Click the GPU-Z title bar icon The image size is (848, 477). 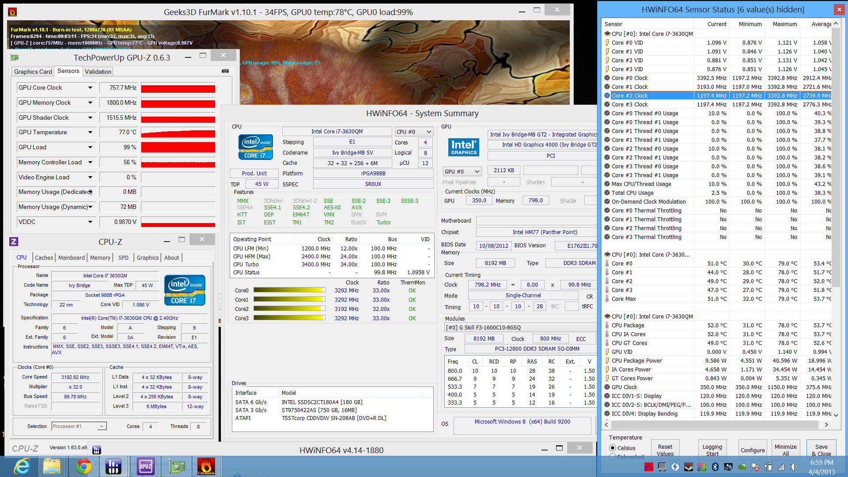[x=14, y=57]
